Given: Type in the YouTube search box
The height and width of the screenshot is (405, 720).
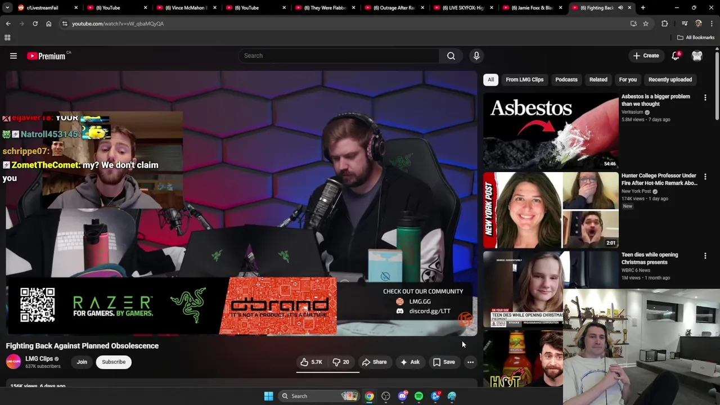Looking at the screenshot, I should click(339, 56).
